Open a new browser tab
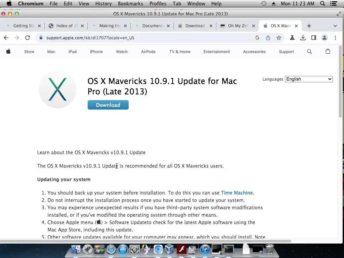 [x=309, y=26]
